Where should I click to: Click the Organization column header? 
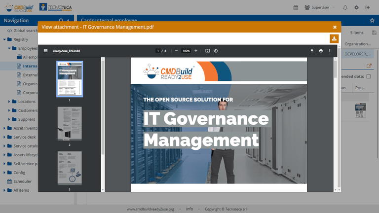pos(357,44)
